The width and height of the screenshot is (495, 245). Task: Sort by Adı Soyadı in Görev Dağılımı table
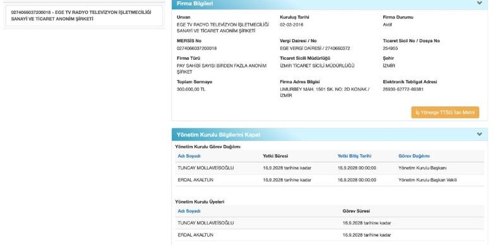[x=189, y=156]
